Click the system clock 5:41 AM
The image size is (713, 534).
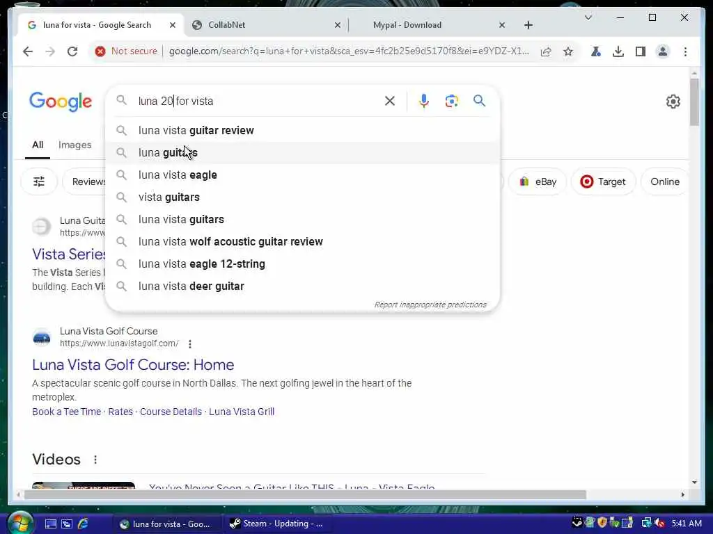pyautogui.click(x=686, y=524)
